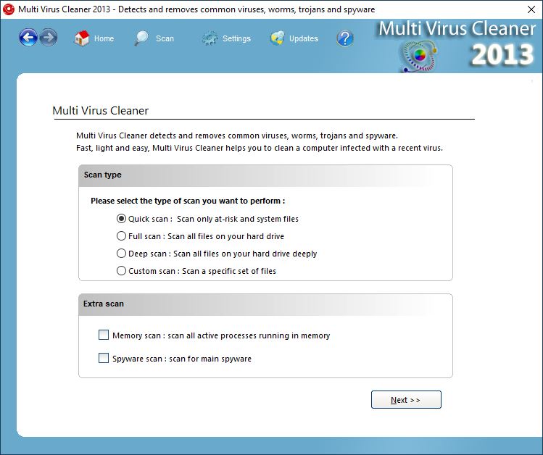Image resolution: width=543 pixels, height=455 pixels.
Task: Click the Home house icon
Action: coord(82,38)
